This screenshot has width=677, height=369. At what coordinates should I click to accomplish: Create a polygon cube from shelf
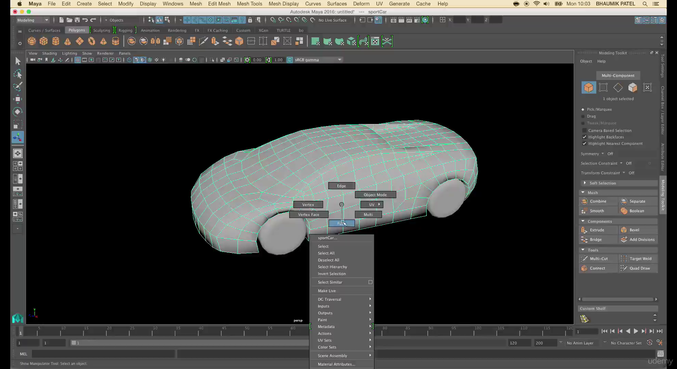pyautogui.click(x=43, y=41)
